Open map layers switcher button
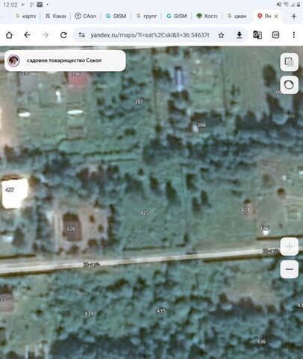The width and height of the screenshot is (303, 359). [x=289, y=62]
